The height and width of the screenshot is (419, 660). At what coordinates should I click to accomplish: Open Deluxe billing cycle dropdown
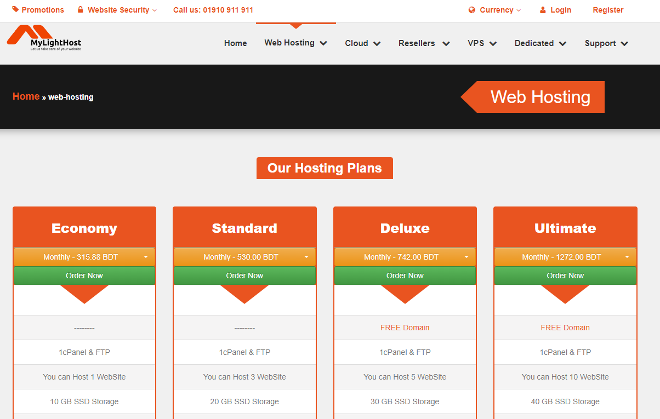coord(405,257)
